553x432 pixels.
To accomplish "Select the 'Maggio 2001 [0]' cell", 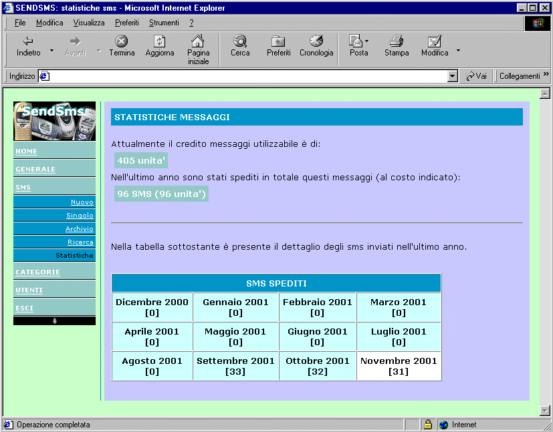I will (235, 337).
